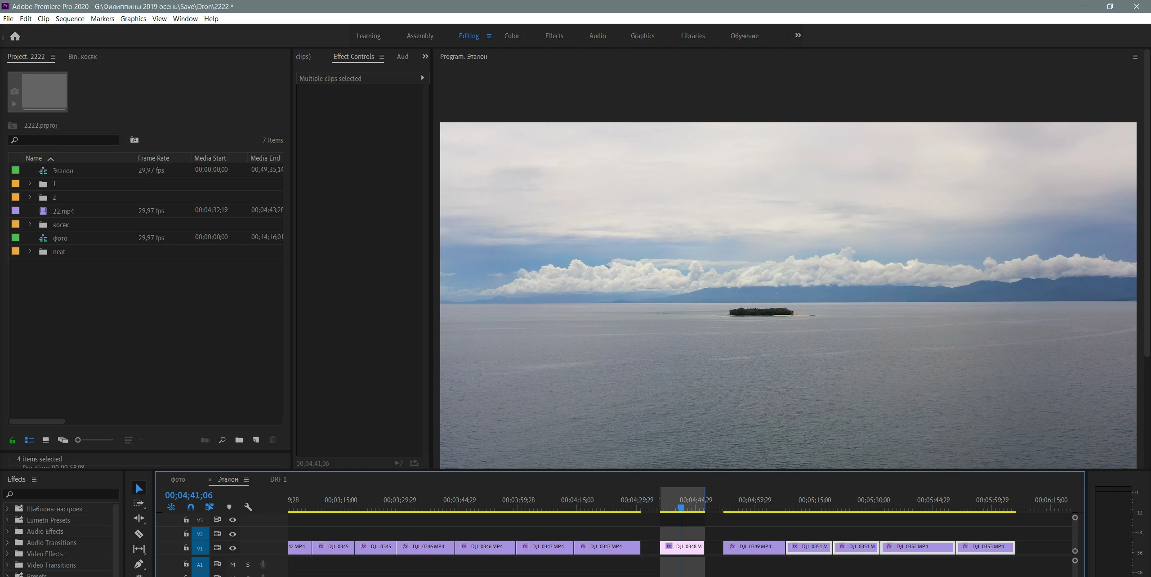Viewport: 1151px width, 577px height.
Task: Expand the косяк bin folder
Action: click(30, 224)
